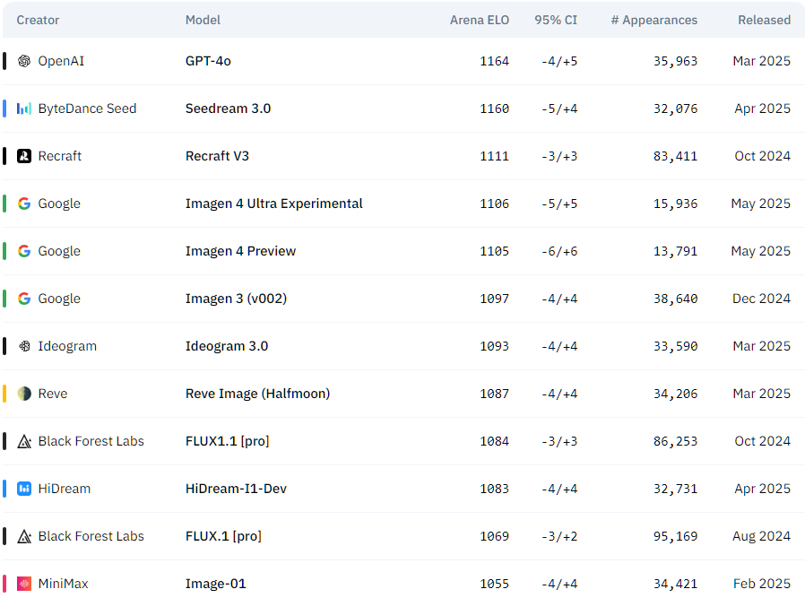Viewport: 805px width, 598px height.
Task: Sort by the Model column header
Action: [203, 20]
